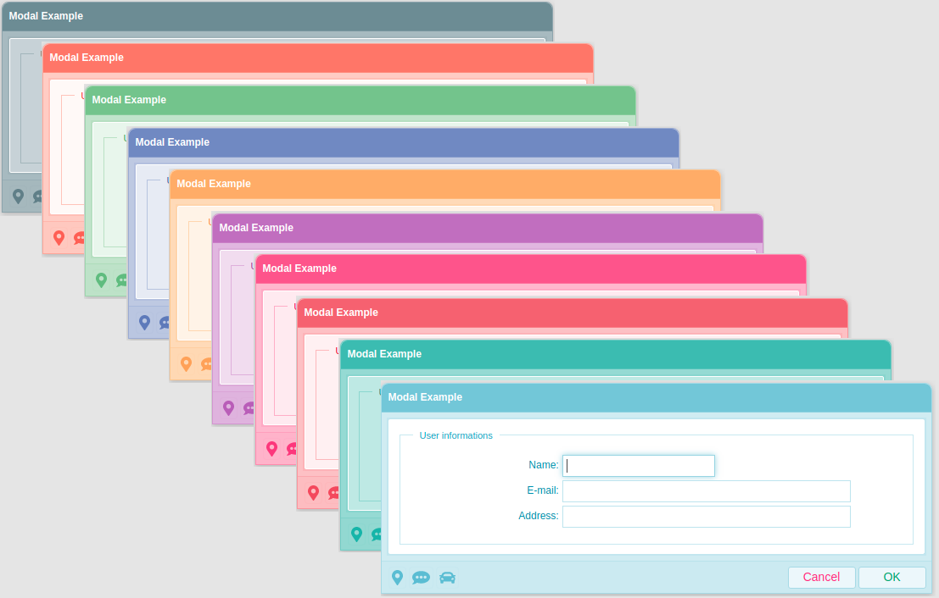Screen dimensions: 939x598
Task: Click the location pin icon in the green modal
Action: tap(101, 280)
